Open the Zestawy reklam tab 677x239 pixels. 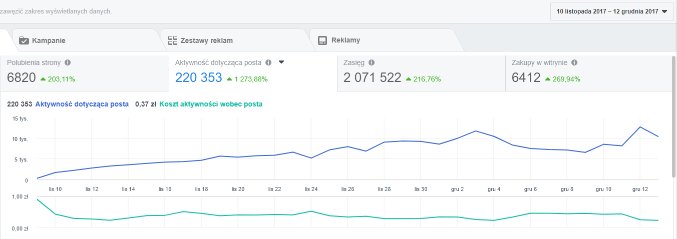coord(206,40)
